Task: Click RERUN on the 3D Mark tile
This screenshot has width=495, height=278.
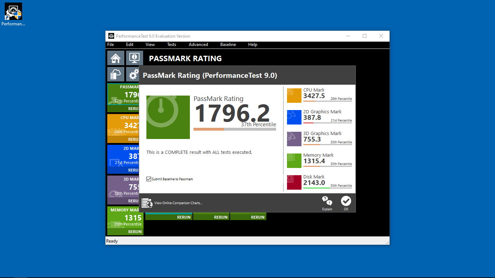Action: [133, 201]
